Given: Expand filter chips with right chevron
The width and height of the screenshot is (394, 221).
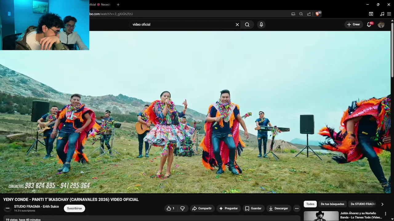Looking at the screenshot, I should coord(382,204).
